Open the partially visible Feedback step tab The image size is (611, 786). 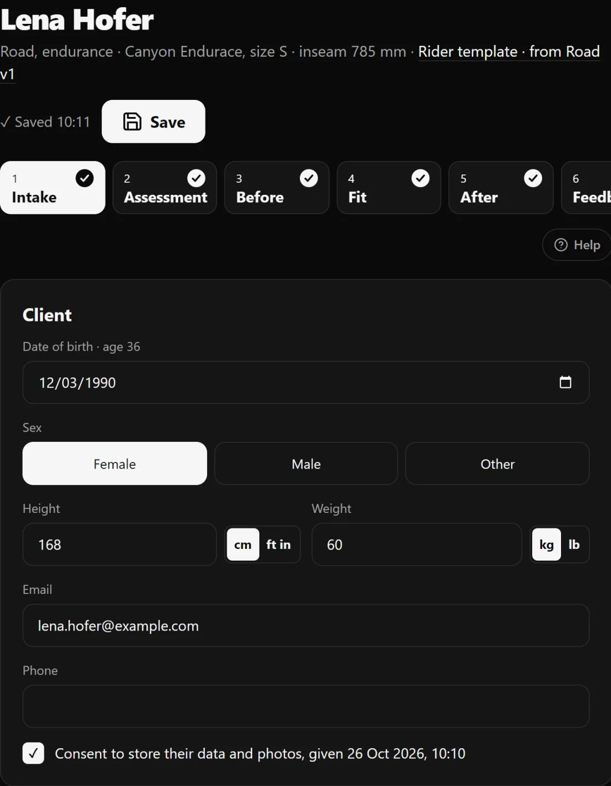click(586, 188)
